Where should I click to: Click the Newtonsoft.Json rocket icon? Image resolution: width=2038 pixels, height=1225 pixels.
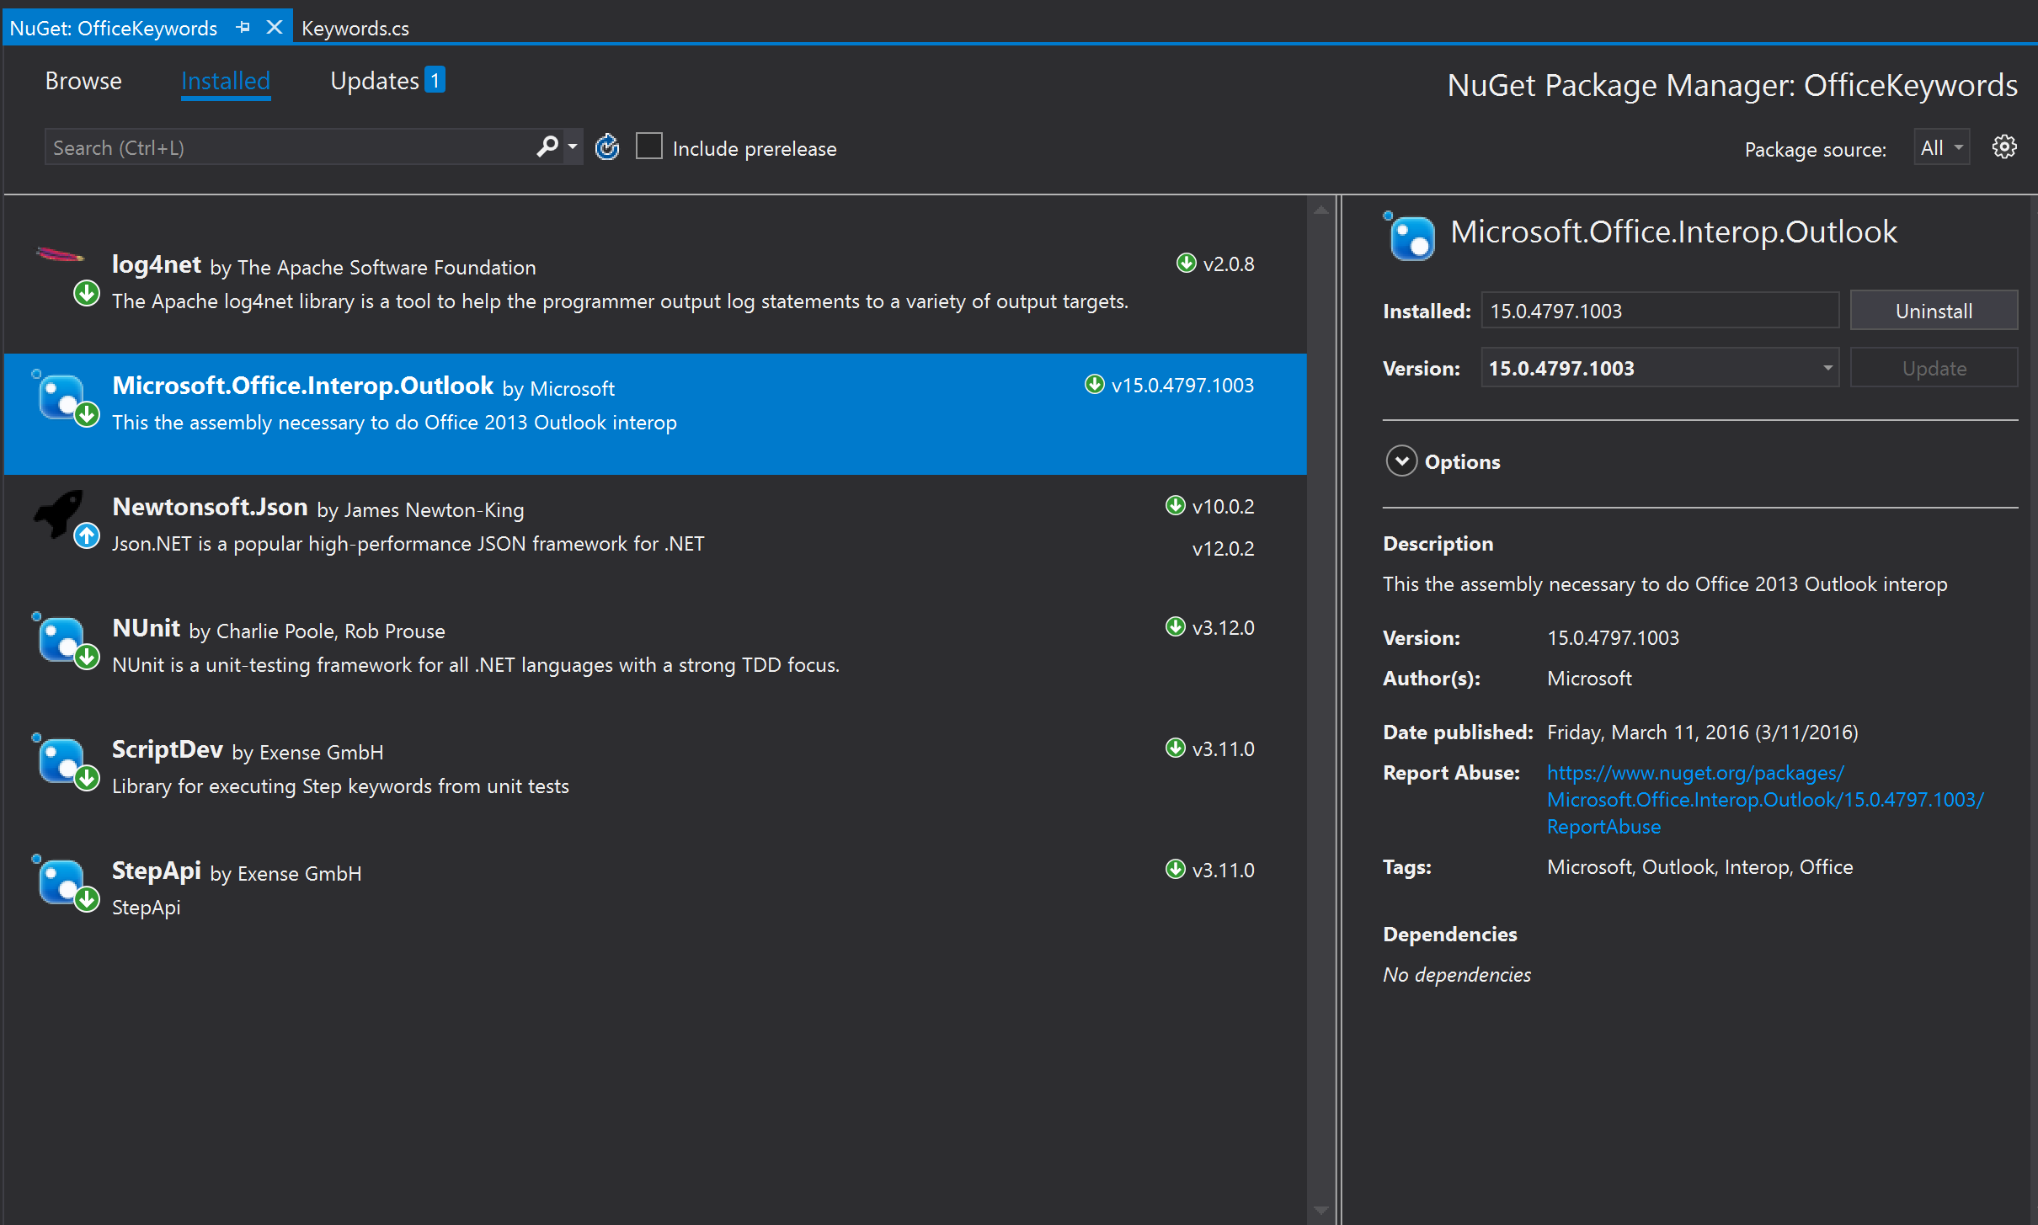click(x=59, y=513)
